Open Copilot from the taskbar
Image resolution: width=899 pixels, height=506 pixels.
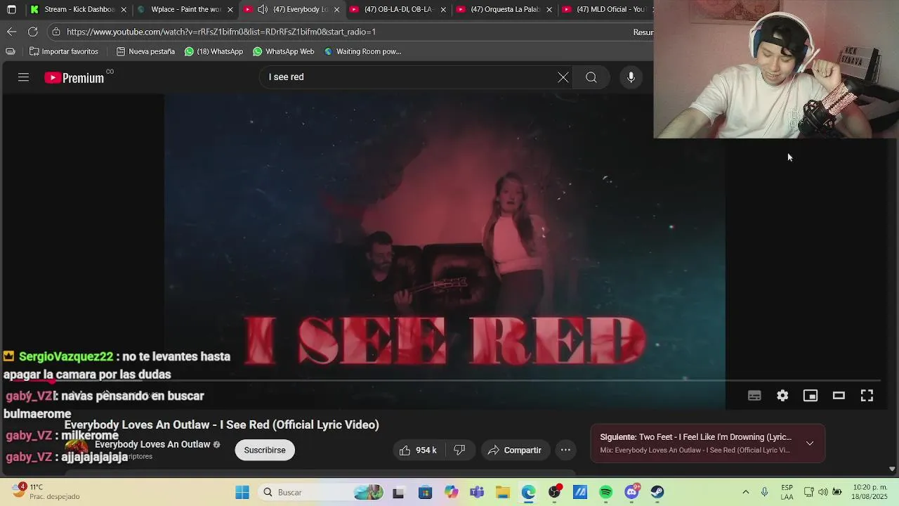coord(451,492)
